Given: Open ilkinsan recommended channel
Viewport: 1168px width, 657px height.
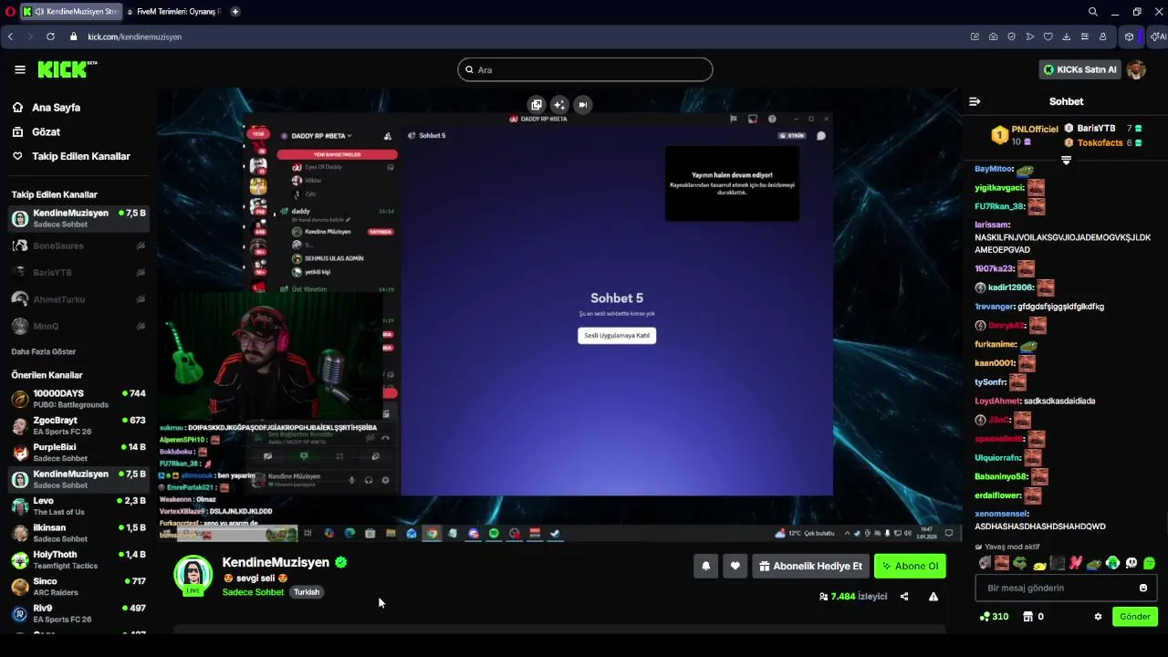Looking at the screenshot, I should pyautogui.click(x=78, y=533).
